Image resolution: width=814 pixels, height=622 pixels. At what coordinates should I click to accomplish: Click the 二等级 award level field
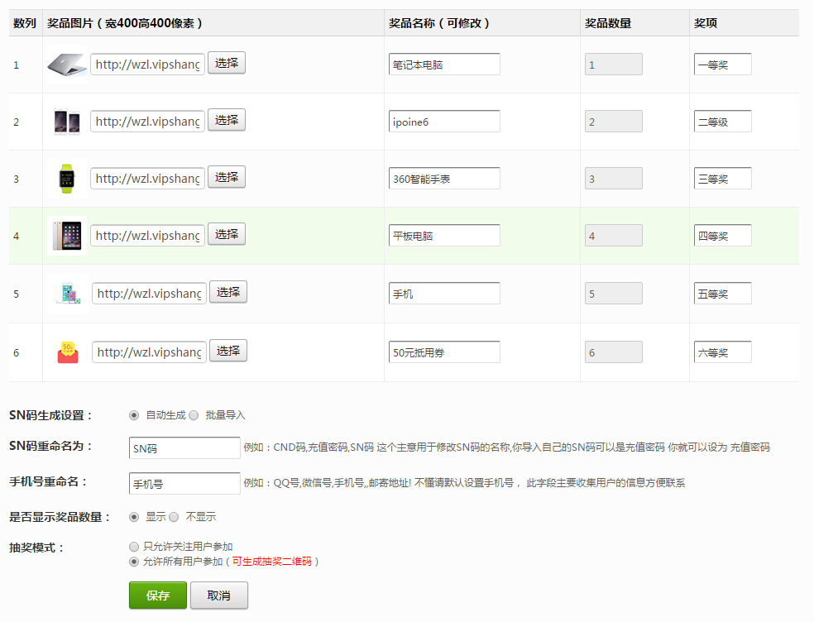click(x=722, y=122)
